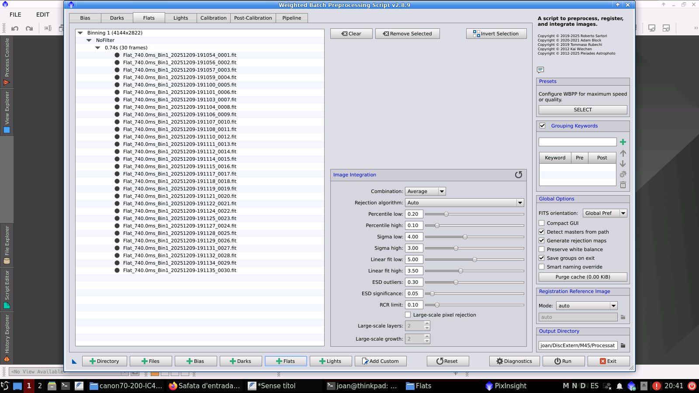Open the output directory folder icon

click(x=623, y=345)
